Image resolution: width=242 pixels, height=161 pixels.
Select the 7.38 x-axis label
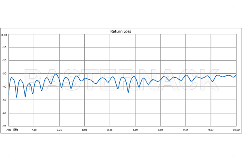(34, 130)
